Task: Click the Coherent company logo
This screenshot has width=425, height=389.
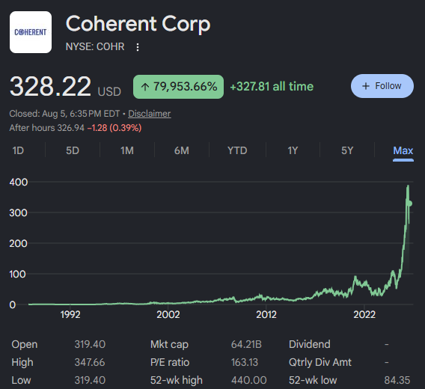Action: tap(31, 32)
